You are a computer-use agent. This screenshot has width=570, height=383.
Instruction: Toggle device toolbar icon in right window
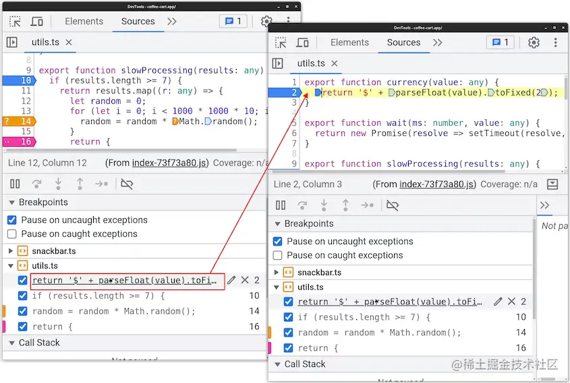pyautogui.click(x=302, y=43)
